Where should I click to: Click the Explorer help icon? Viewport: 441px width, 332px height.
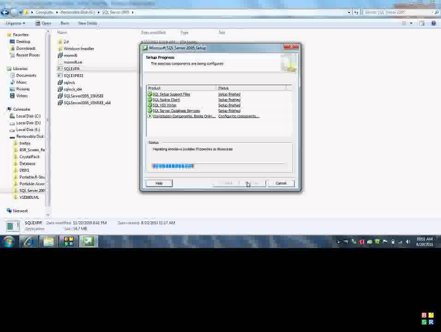[434, 24]
